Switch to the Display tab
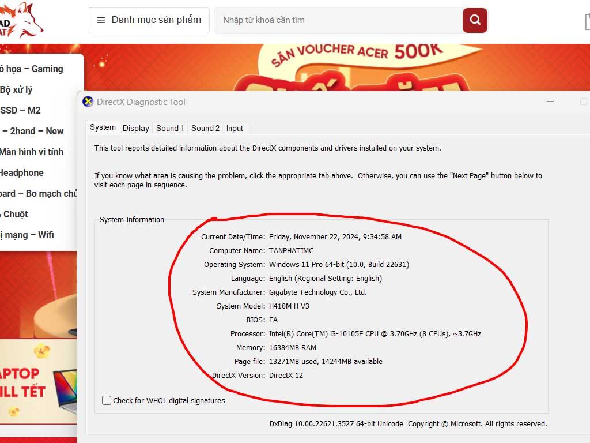 click(x=136, y=128)
